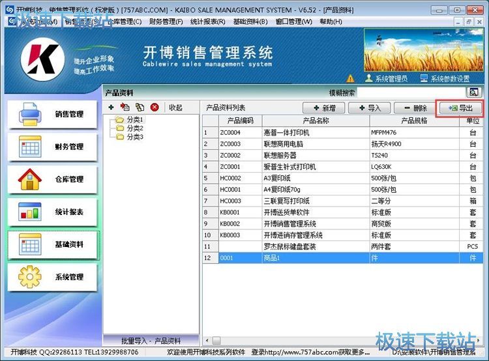Click the 单位 column header
This screenshot has height=361, width=489.
(472, 121)
